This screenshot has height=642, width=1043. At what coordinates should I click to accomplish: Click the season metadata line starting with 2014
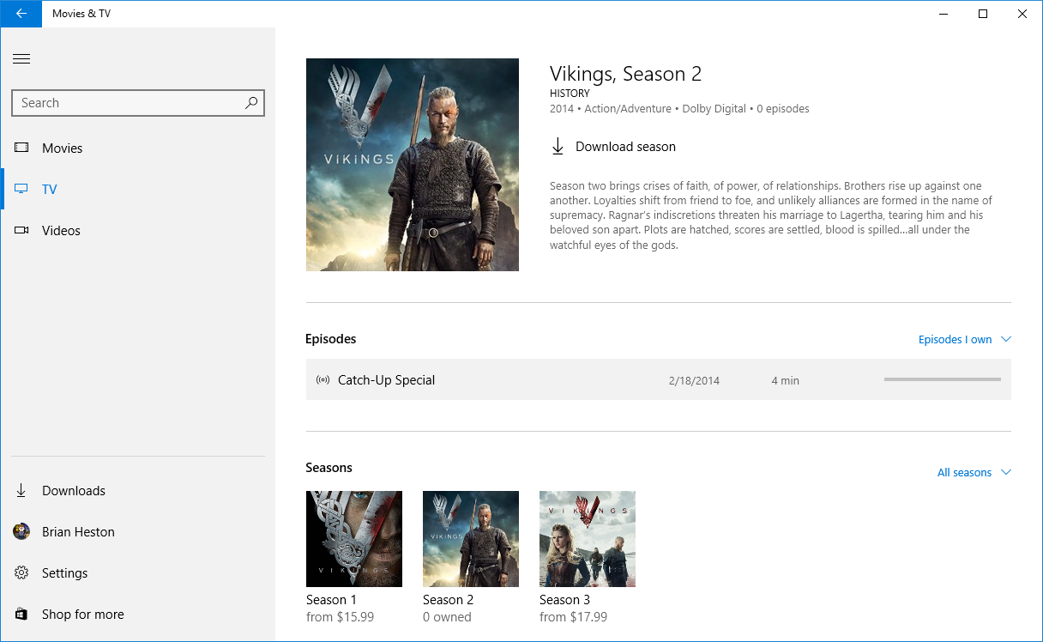[679, 109]
